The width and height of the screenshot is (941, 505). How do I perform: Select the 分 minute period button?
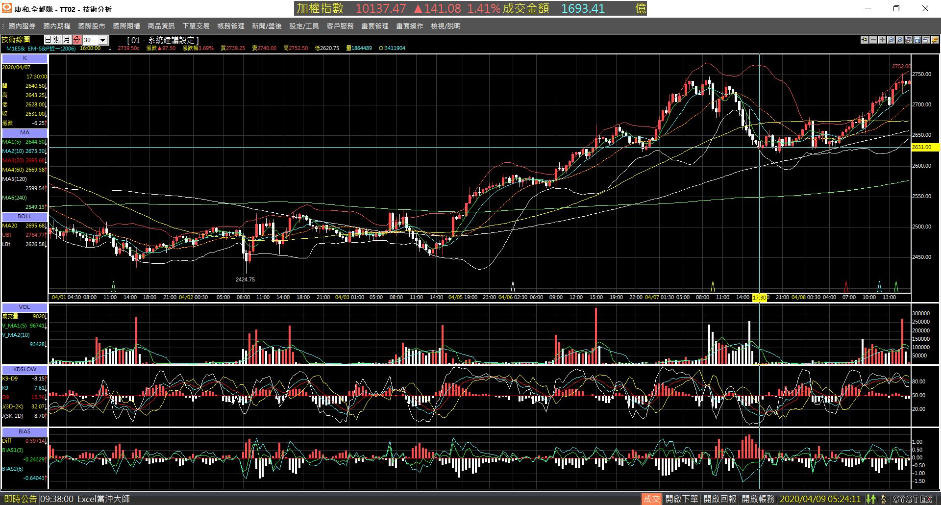pos(76,40)
